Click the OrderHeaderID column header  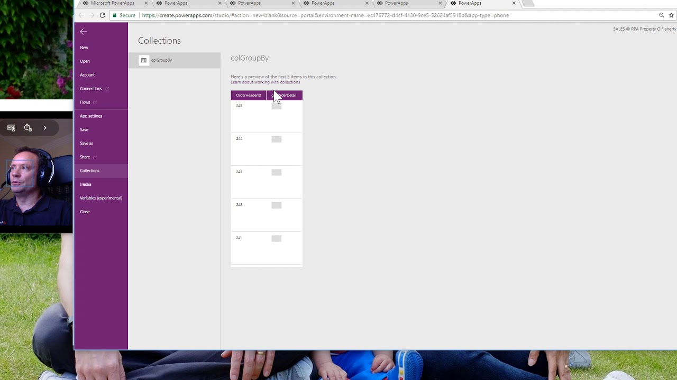249,96
